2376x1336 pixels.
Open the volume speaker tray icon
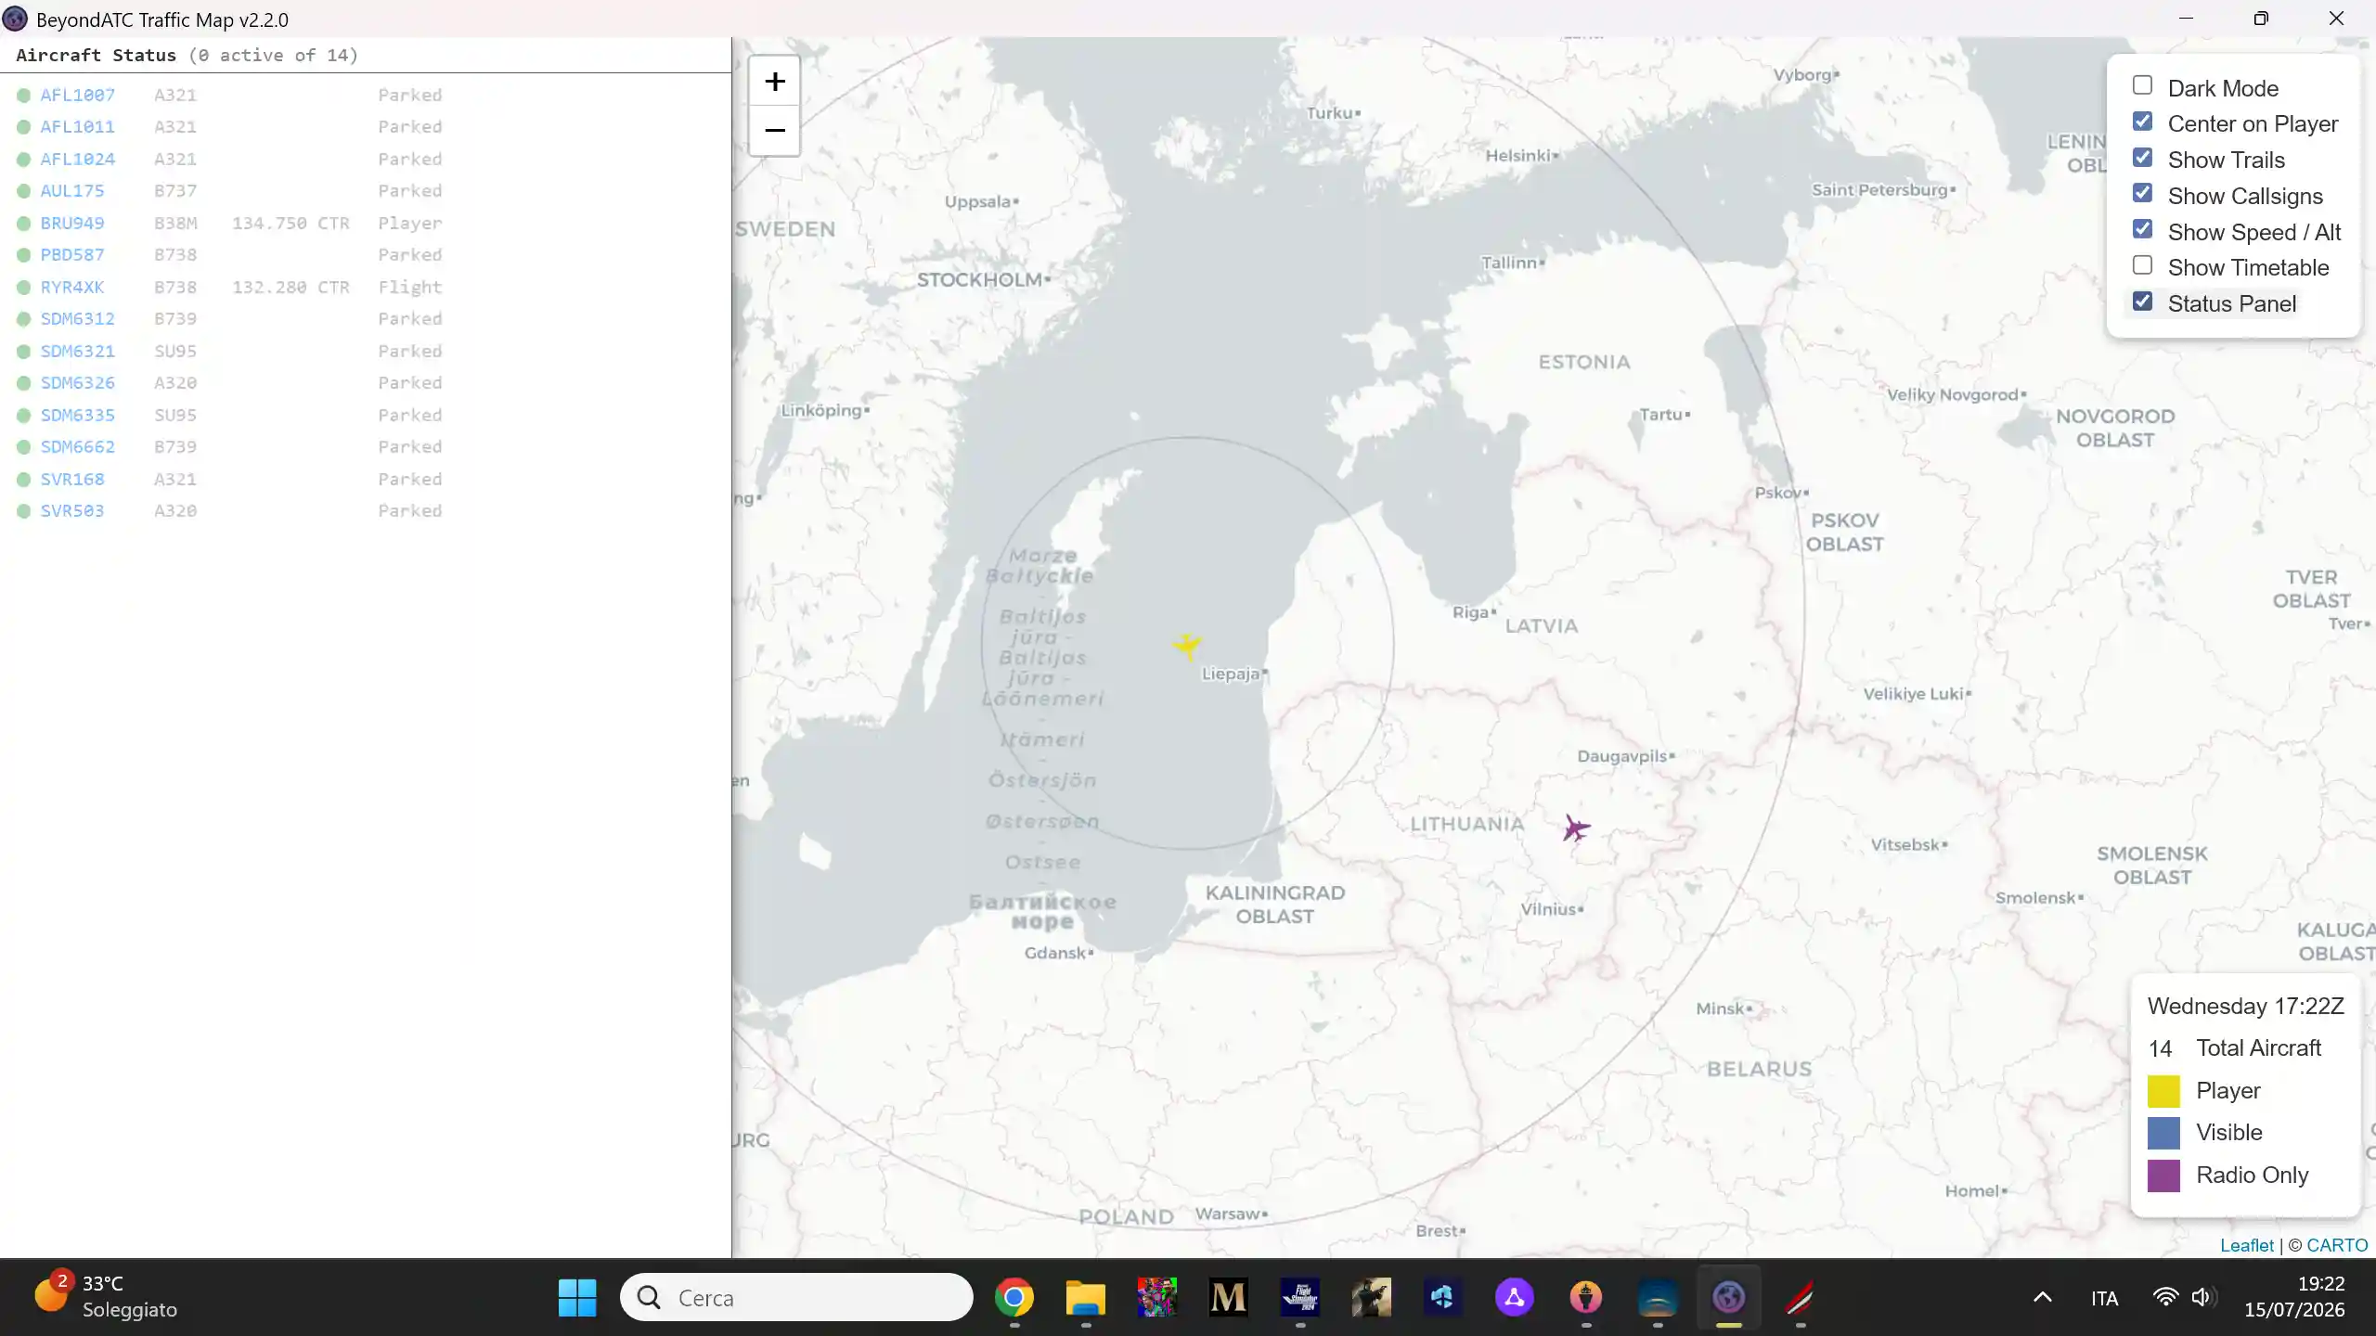(x=2202, y=1297)
